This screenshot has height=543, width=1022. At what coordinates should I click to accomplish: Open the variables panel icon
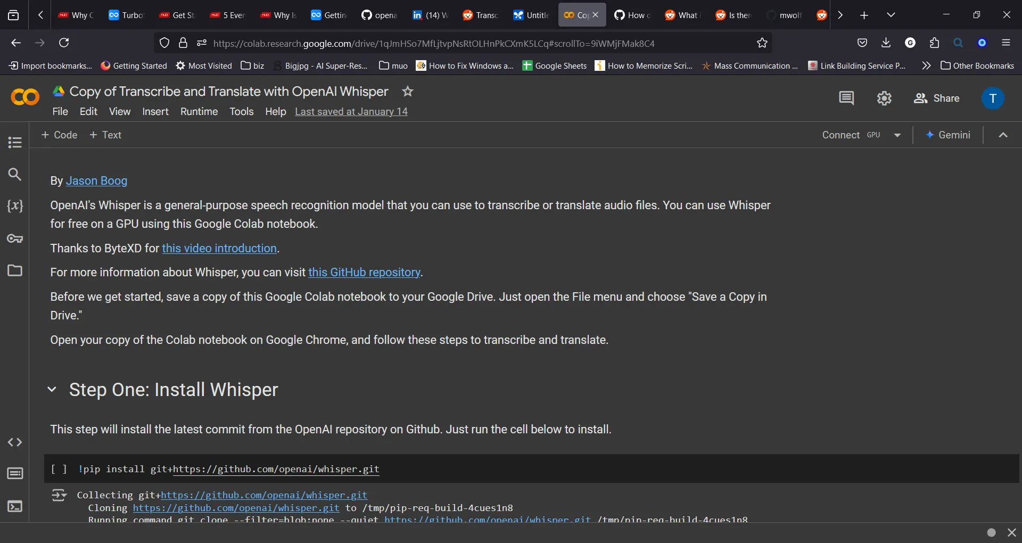tap(15, 206)
